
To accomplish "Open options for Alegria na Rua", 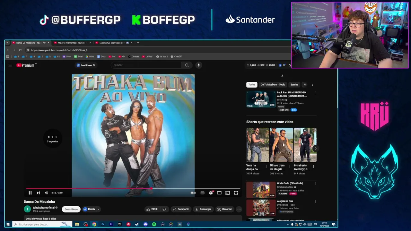I will [x=315, y=202].
